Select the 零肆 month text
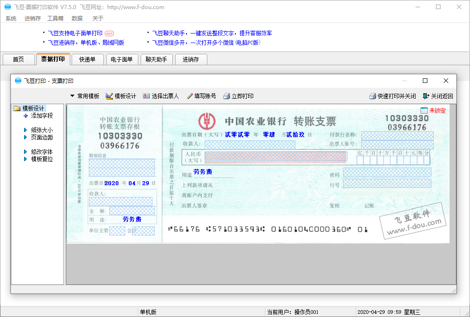The image size is (470, 317). 269,134
